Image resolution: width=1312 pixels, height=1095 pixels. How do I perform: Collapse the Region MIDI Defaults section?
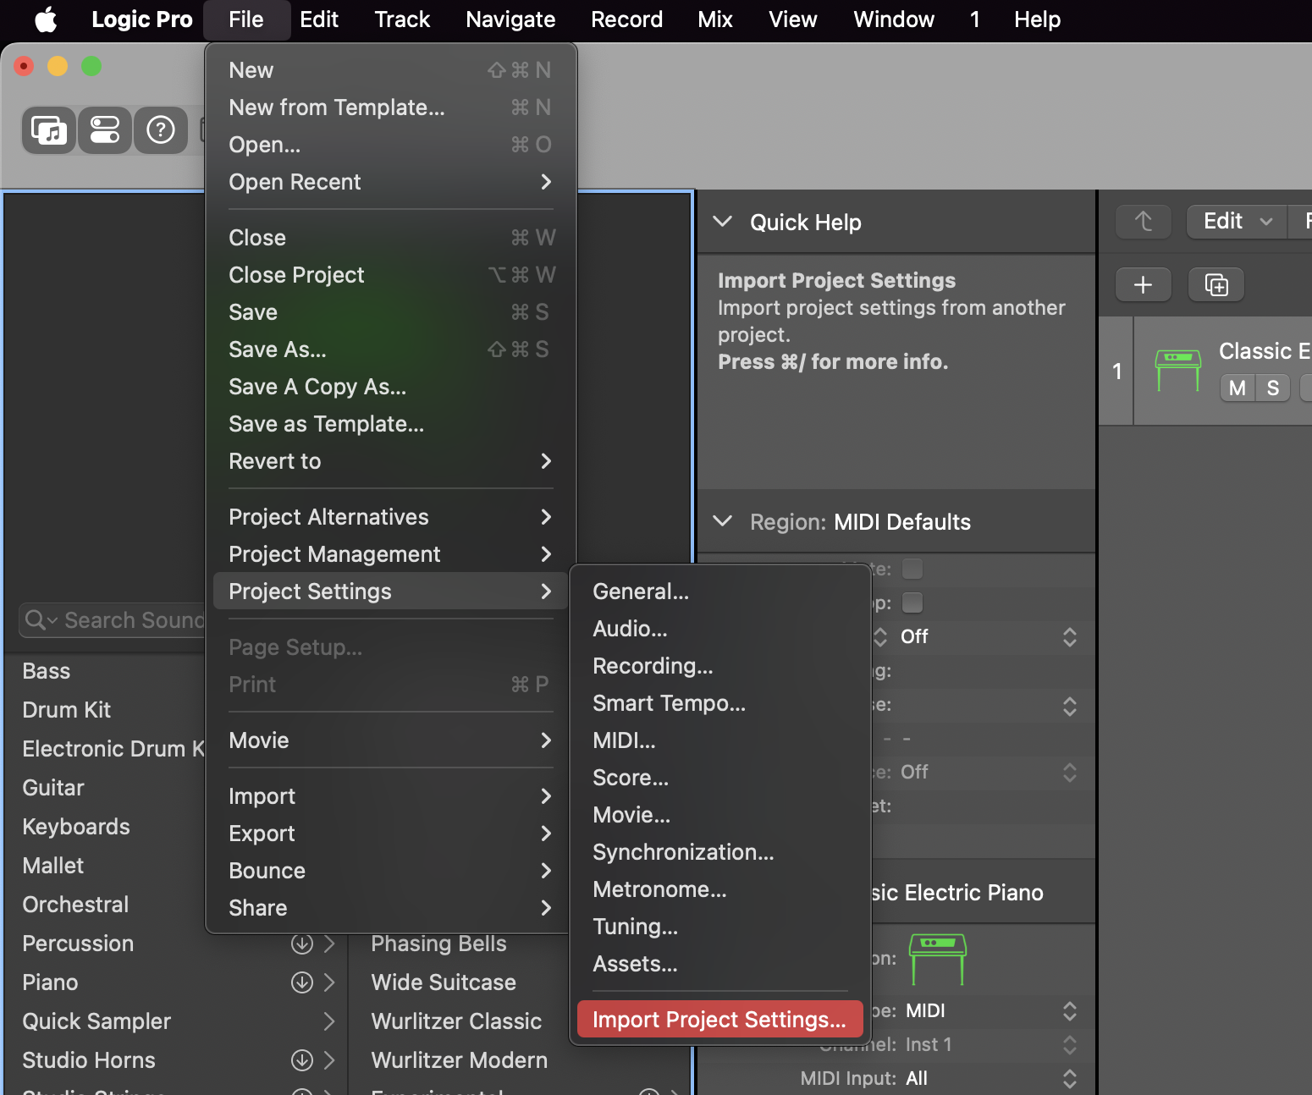tap(722, 521)
